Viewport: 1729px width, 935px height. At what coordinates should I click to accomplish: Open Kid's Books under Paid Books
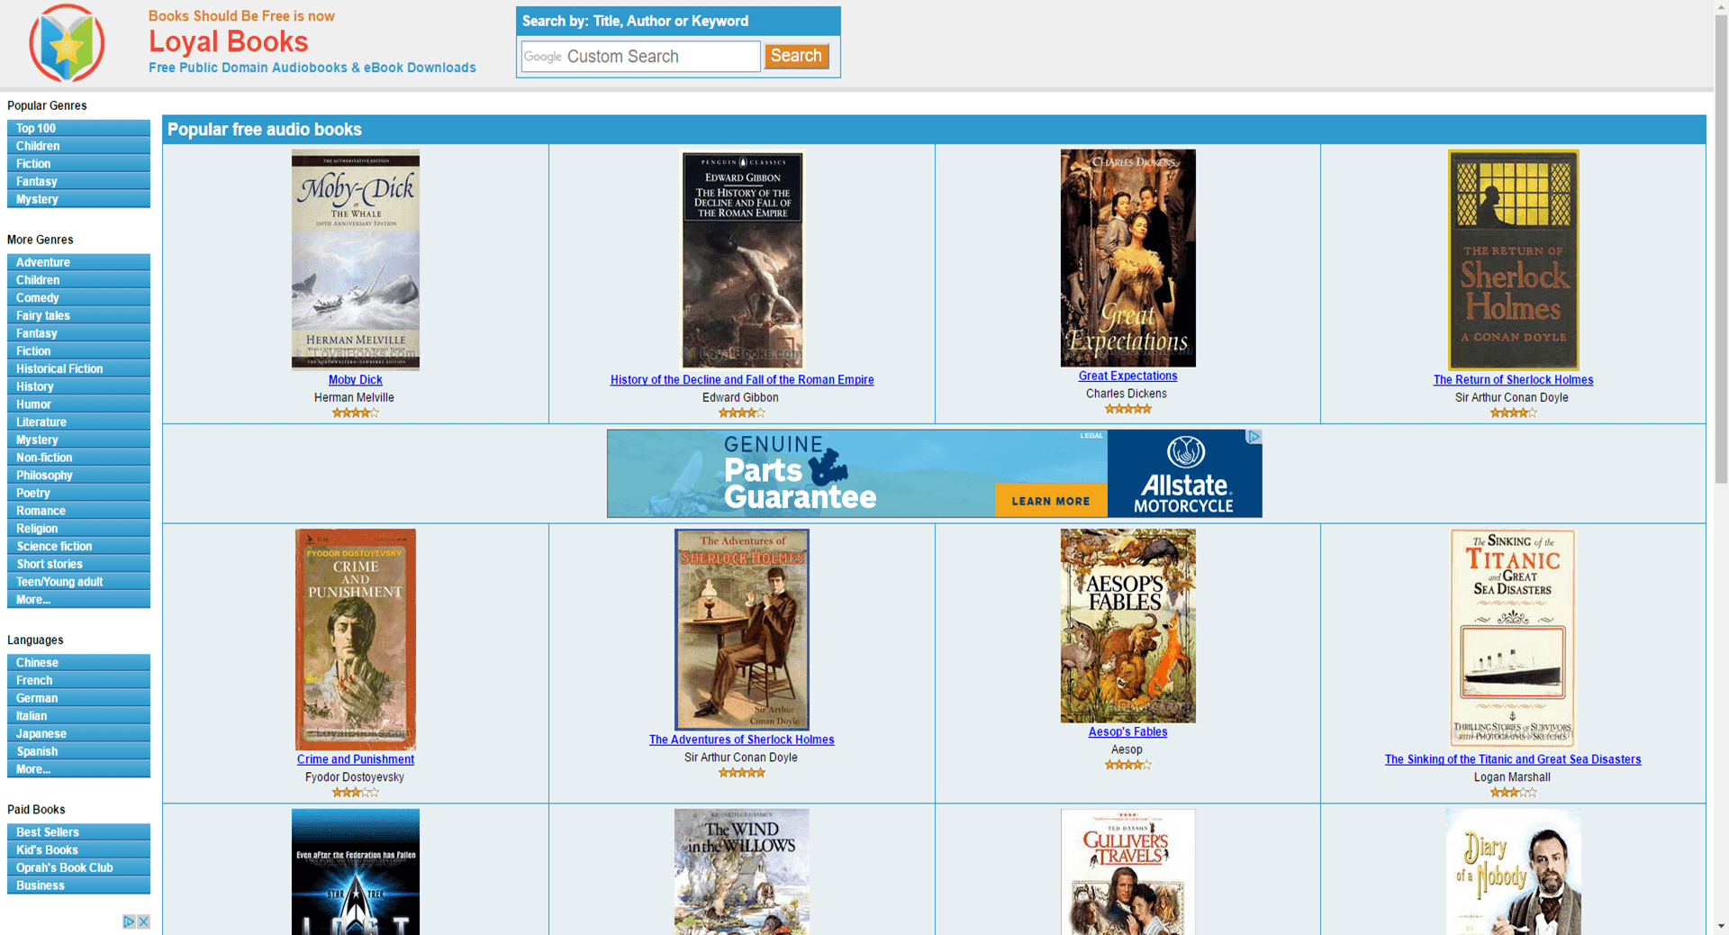(78, 849)
